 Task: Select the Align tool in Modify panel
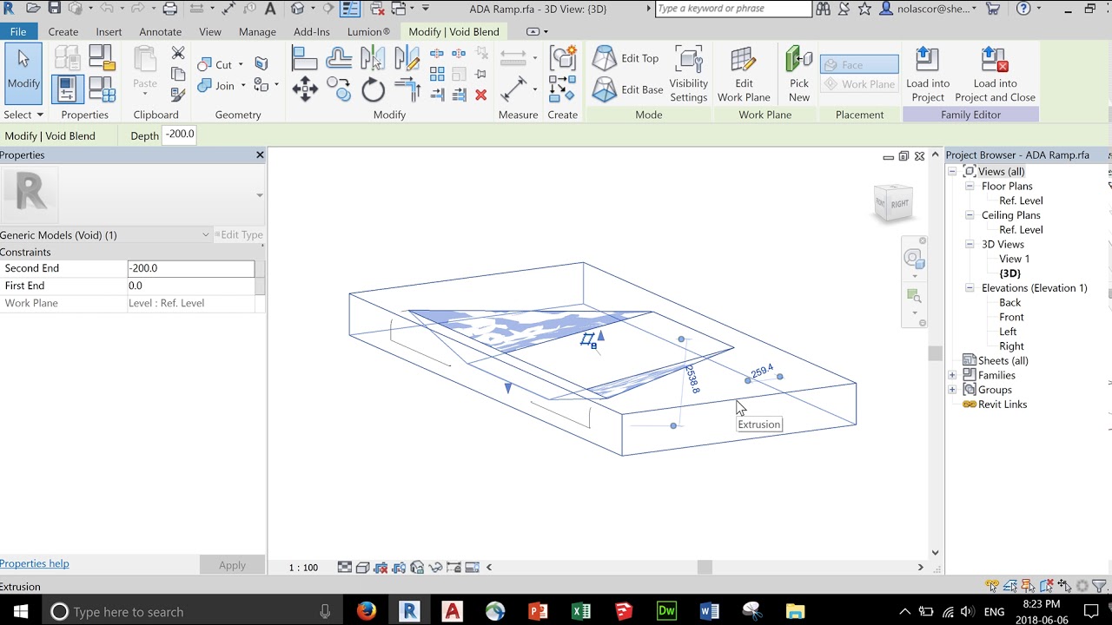[304, 59]
